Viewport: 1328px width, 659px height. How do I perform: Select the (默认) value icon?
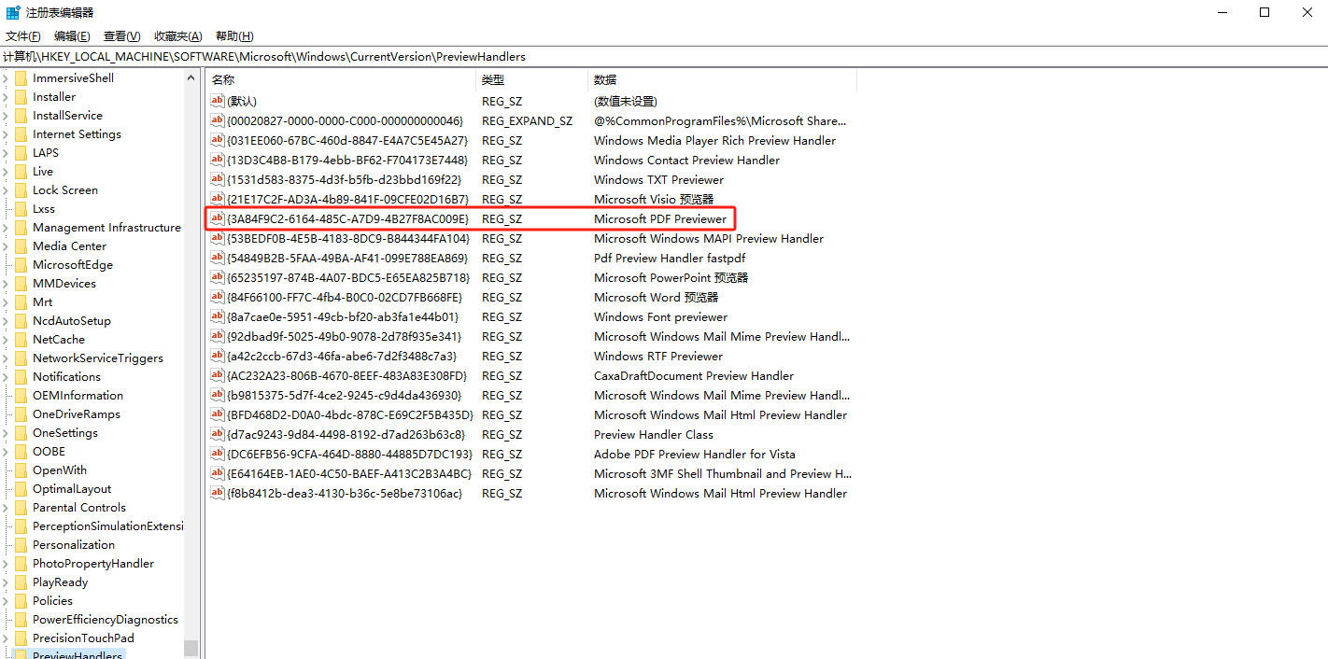(x=218, y=101)
